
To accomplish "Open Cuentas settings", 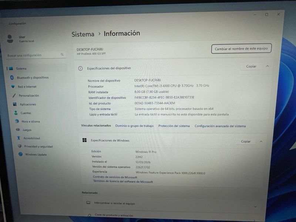I will 26,113.
